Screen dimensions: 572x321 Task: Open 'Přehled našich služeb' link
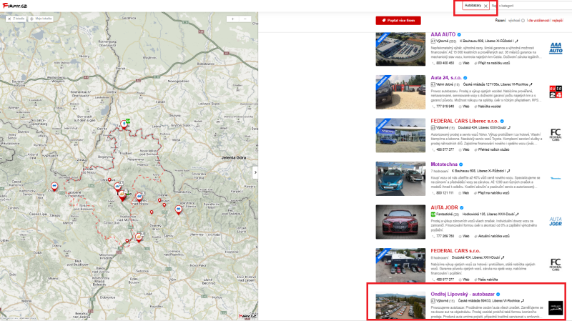coord(493,149)
